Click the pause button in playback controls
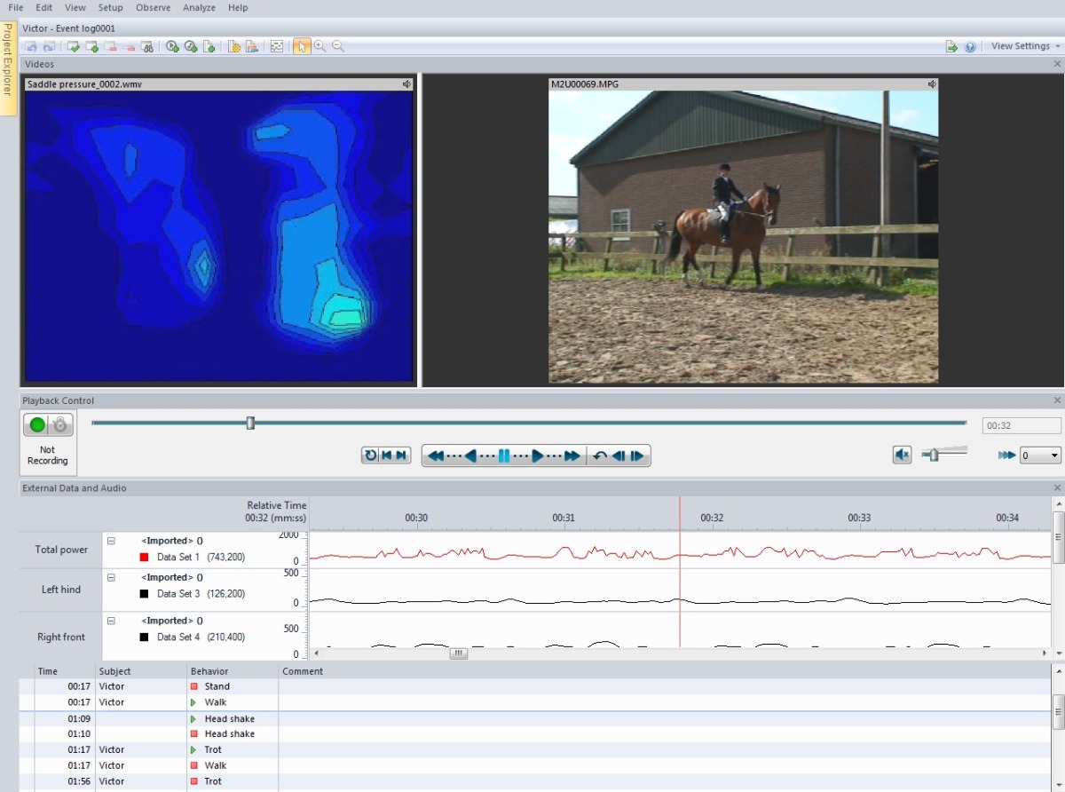 pos(503,455)
